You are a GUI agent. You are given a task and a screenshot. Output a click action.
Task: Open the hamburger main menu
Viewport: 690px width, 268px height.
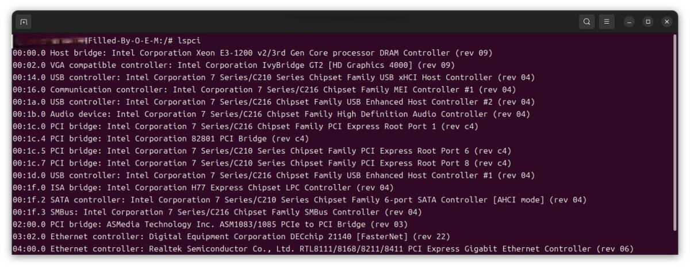pyautogui.click(x=606, y=22)
